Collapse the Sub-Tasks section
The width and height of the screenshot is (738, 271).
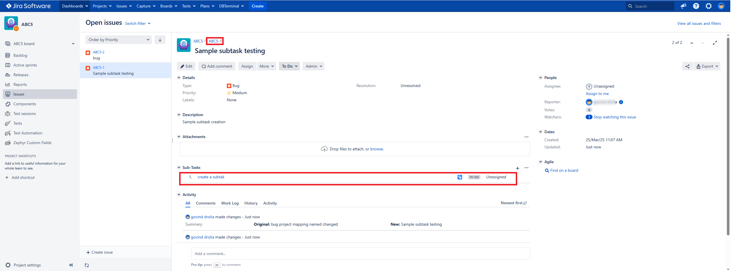click(179, 167)
